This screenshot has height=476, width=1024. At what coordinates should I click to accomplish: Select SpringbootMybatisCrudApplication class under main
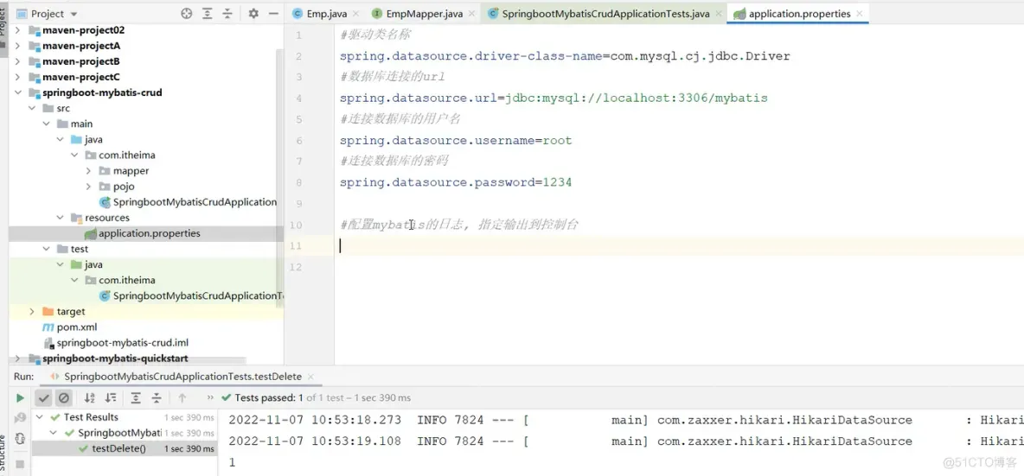pos(189,202)
